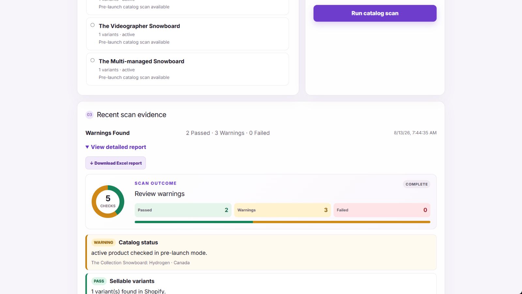Click the Catalog status heading
This screenshot has width=522, height=294.
(138, 242)
